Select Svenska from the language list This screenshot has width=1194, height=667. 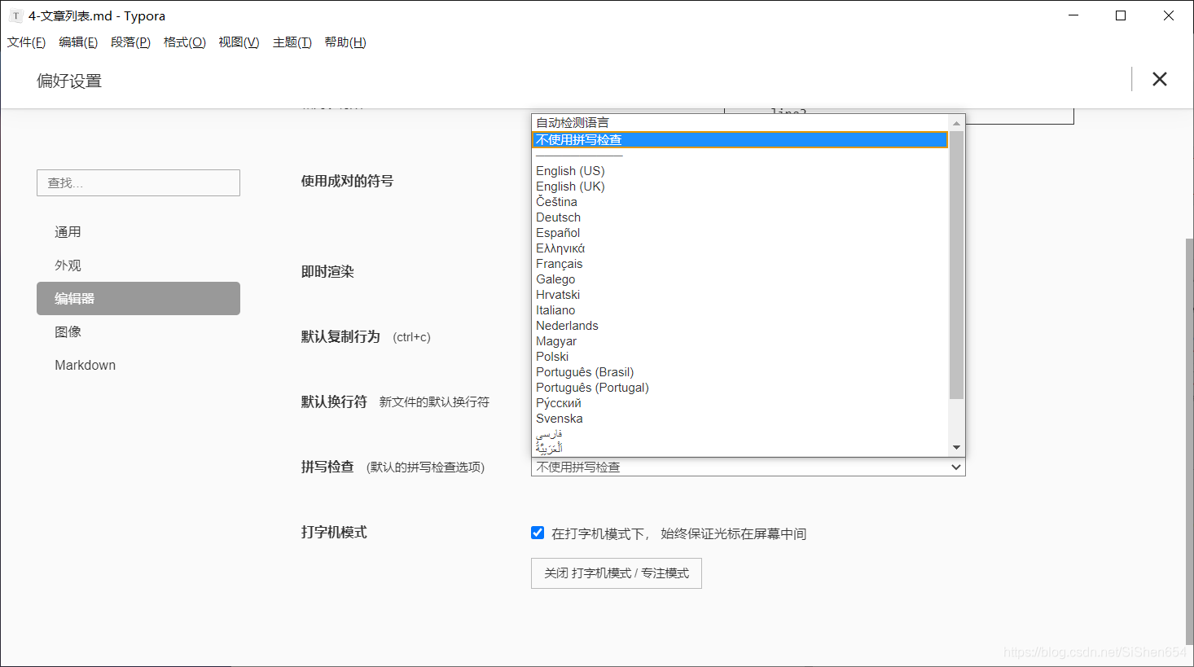point(740,419)
